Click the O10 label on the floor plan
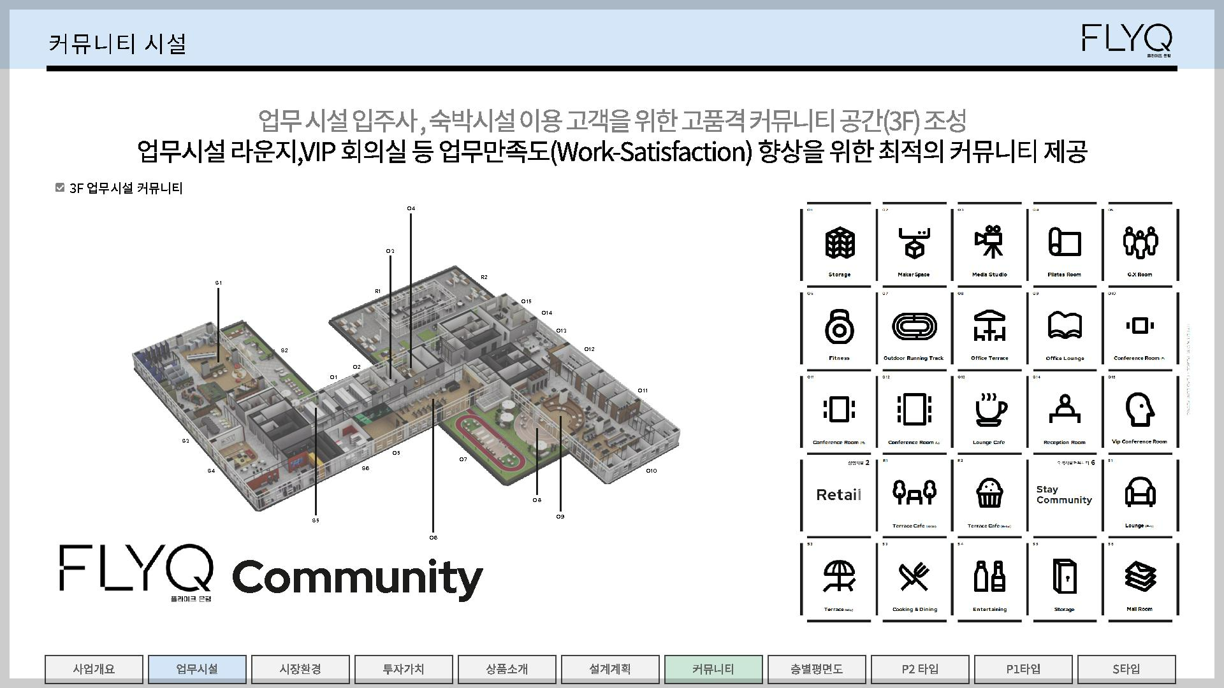Image resolution: width=1224 pixels, height=688 pixels. (x=652, y=471)
